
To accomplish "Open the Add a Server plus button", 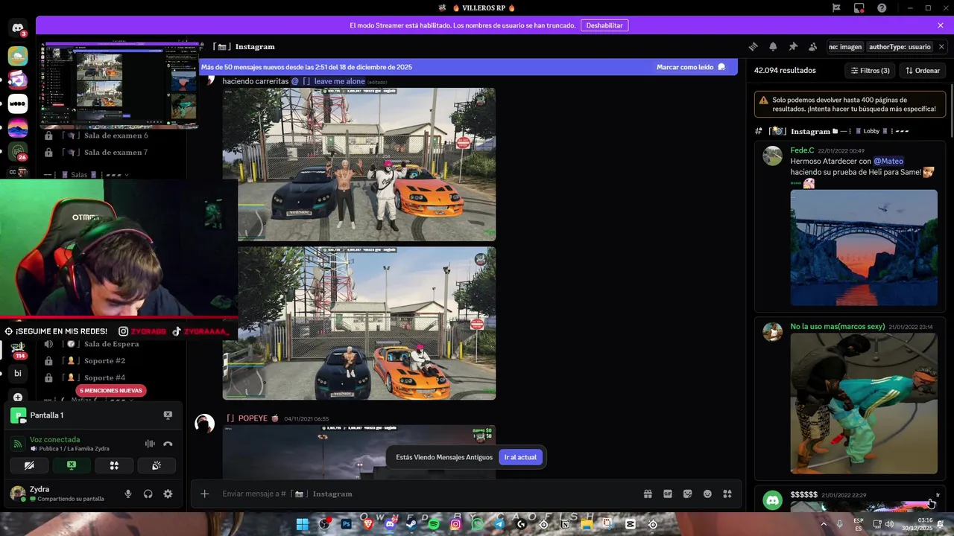I will 18,398.
